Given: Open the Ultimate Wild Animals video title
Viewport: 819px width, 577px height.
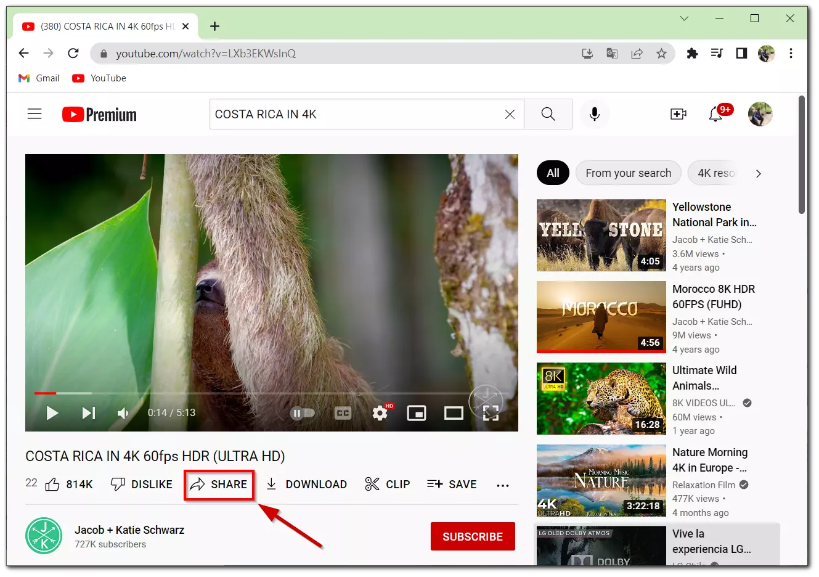Looking at the screenshot, I should [704, 378].
